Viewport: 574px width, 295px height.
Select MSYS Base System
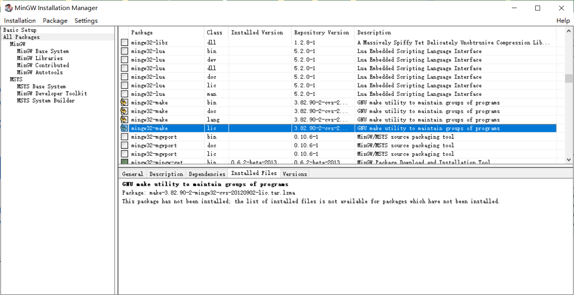point(41,86)
